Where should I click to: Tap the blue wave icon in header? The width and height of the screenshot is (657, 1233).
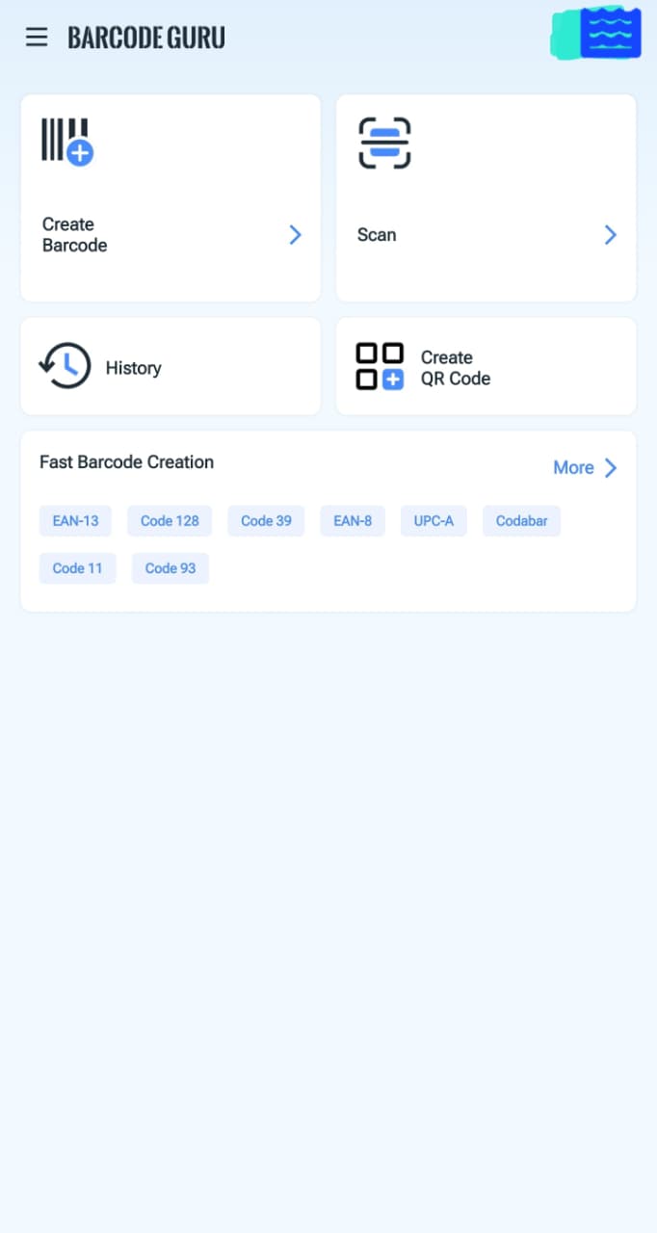[x=610, y=34]
